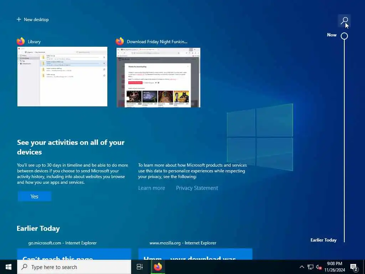Viewport: 365px width, 274px height.
Task: Open Firefox from the taskbar
Action: [158, 267]
